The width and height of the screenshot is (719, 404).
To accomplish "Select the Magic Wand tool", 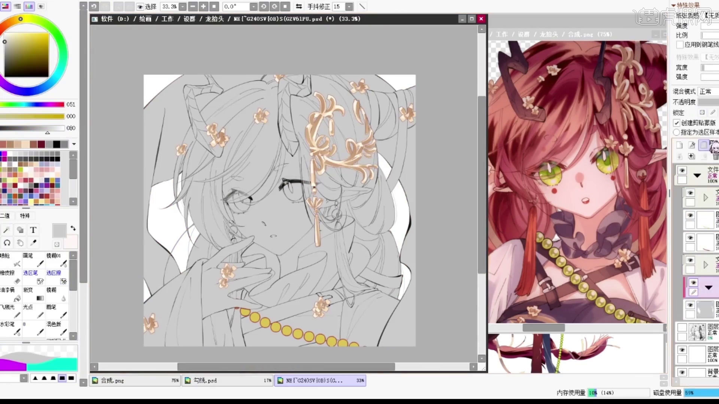I will (7, 230).
